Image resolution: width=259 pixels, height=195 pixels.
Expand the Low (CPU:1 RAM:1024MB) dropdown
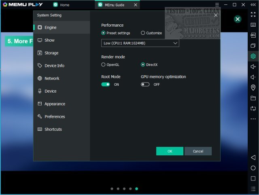coord(140,43)
